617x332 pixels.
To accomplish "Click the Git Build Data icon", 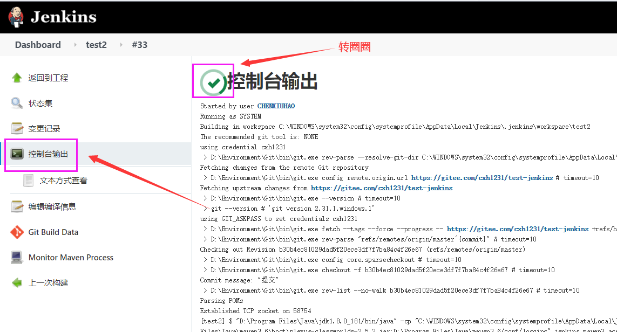I will (17, 232).
